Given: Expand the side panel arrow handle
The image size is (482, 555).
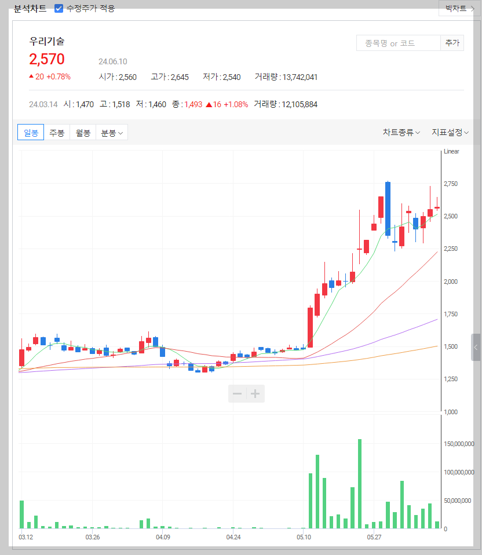Looking at the screenshot, I should coord(476,347).
